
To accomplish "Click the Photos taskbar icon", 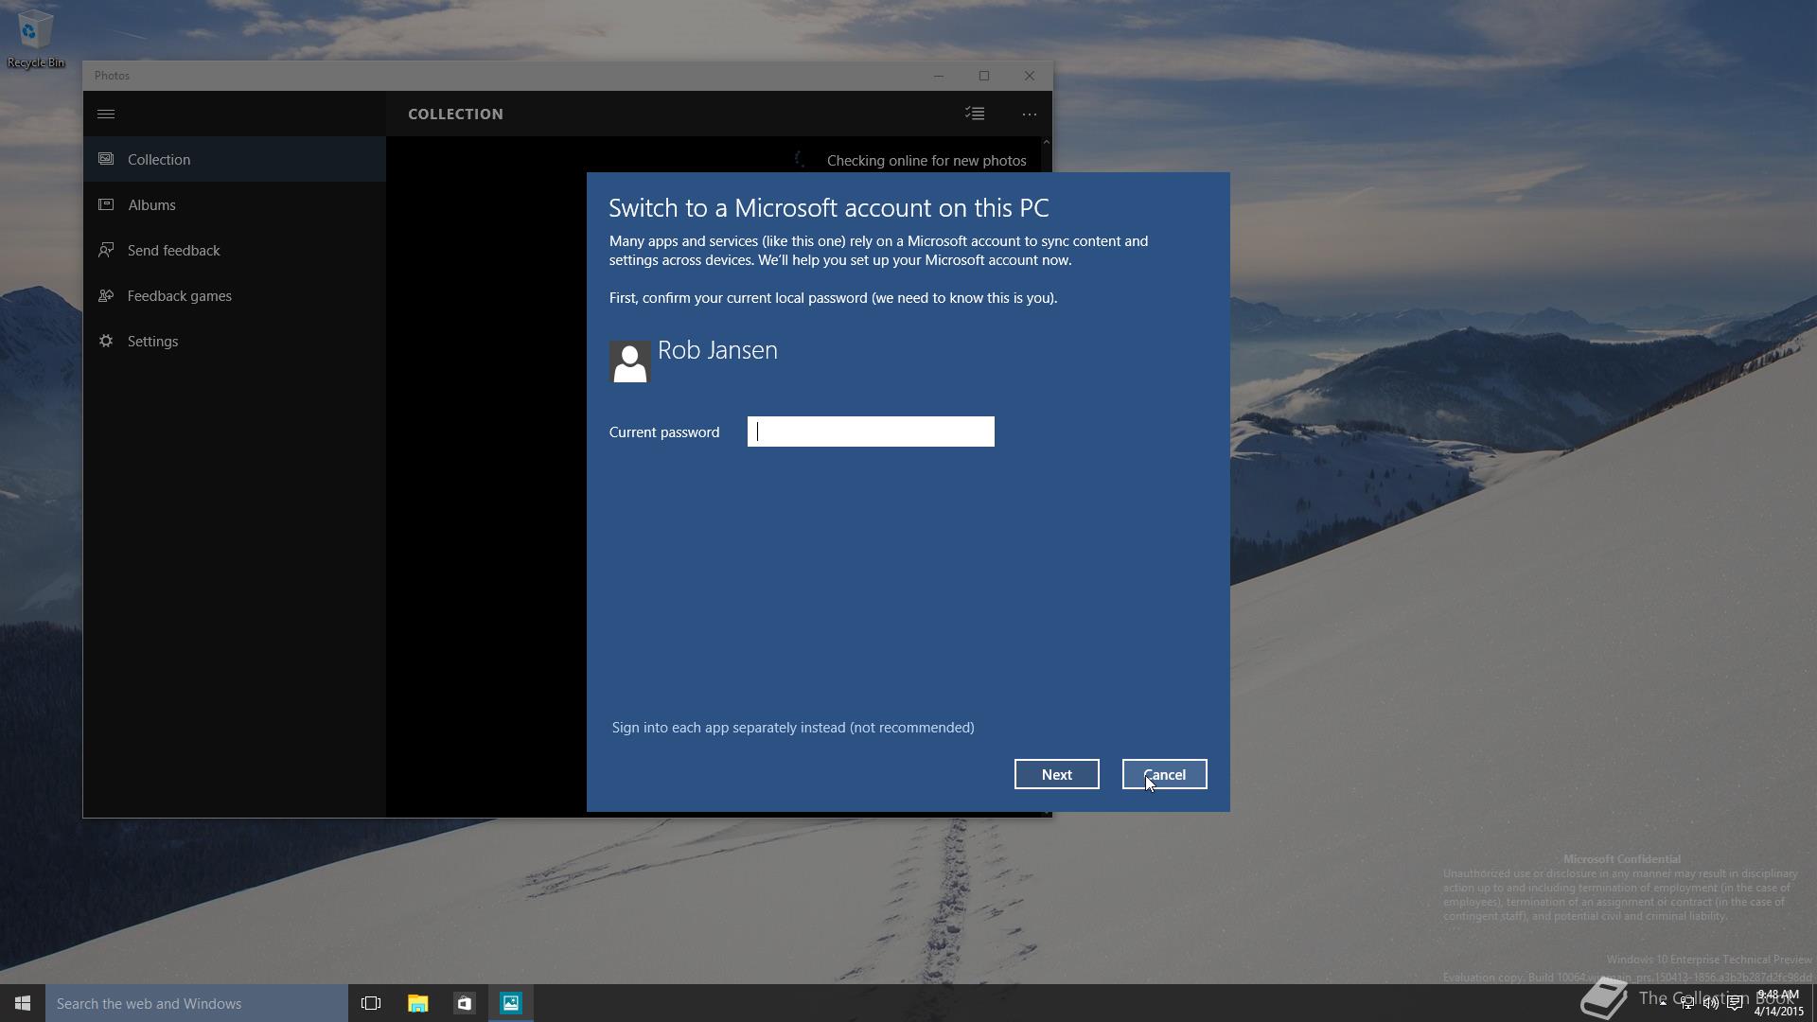I will pos(511,1003).
